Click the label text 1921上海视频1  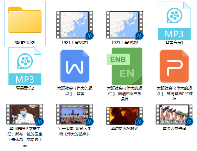click(75, 42)
